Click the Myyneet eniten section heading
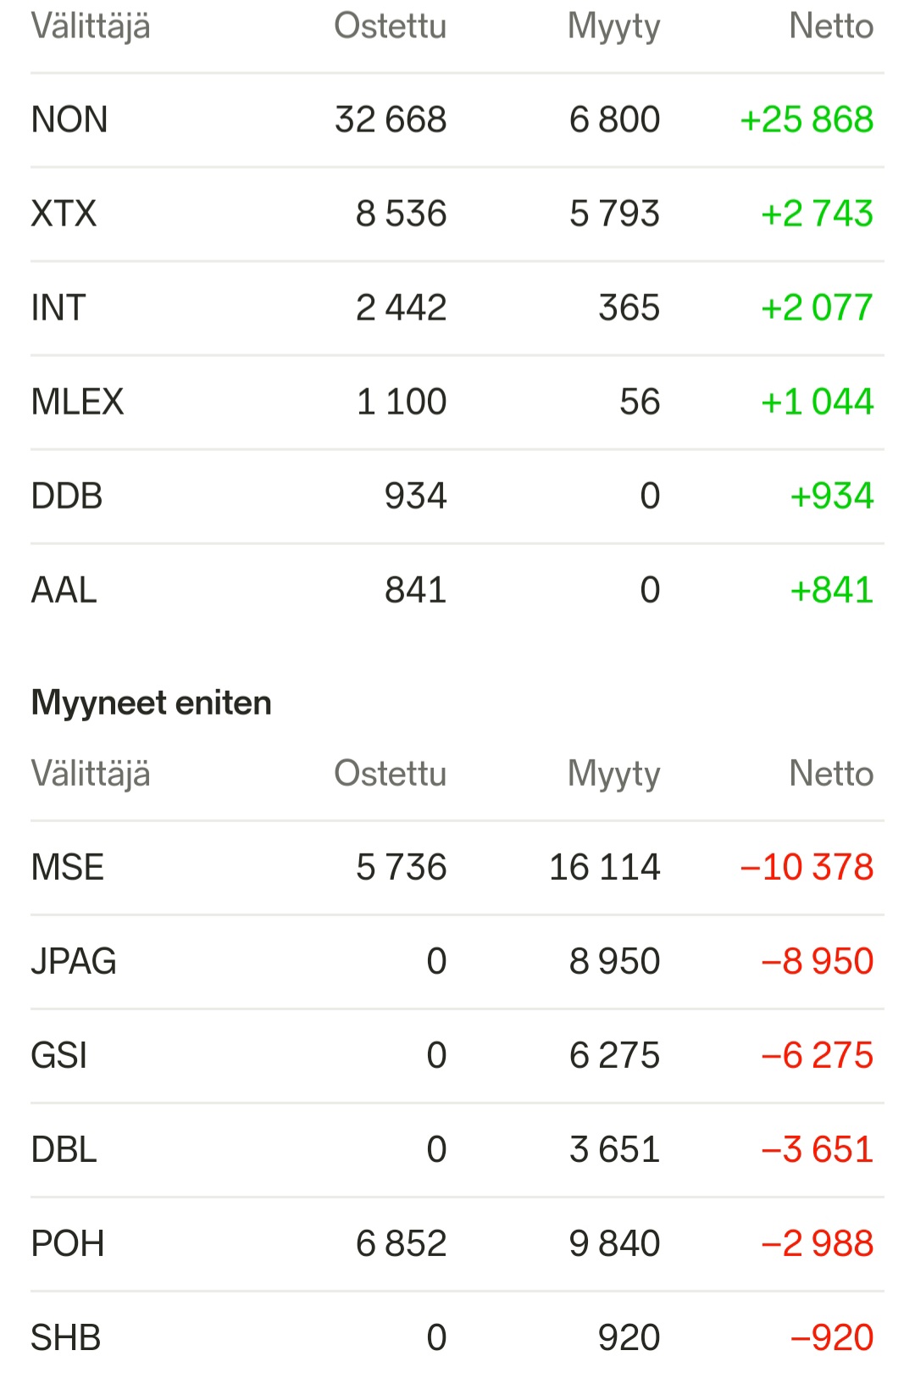Image resolution: width=915 pixels, height=1395 pixels. 151,703
